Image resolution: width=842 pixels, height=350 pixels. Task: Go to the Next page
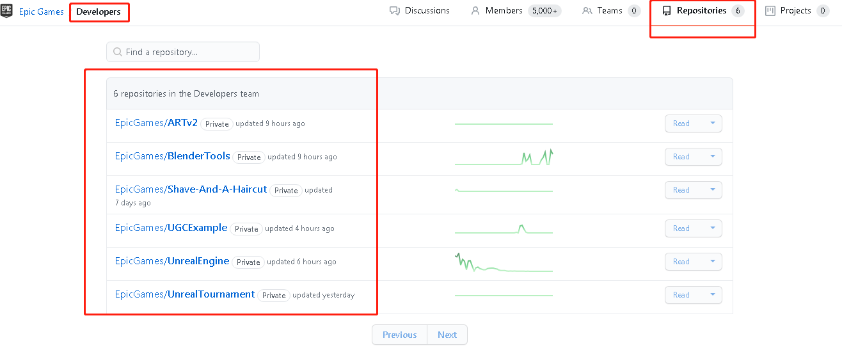[x=447, y=335]
